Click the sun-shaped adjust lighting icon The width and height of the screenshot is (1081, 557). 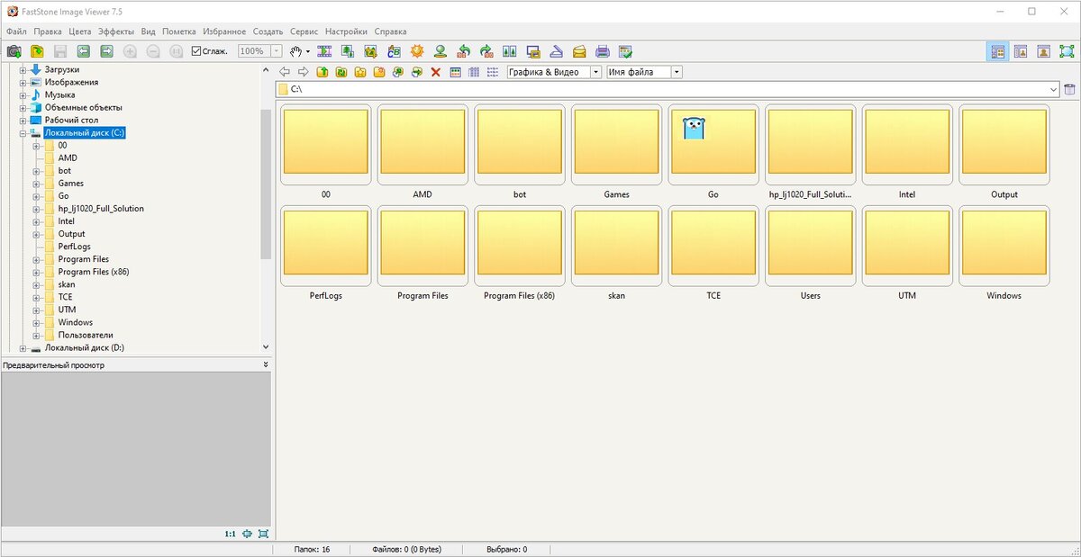pyautogui.click(x=417, y=51)
